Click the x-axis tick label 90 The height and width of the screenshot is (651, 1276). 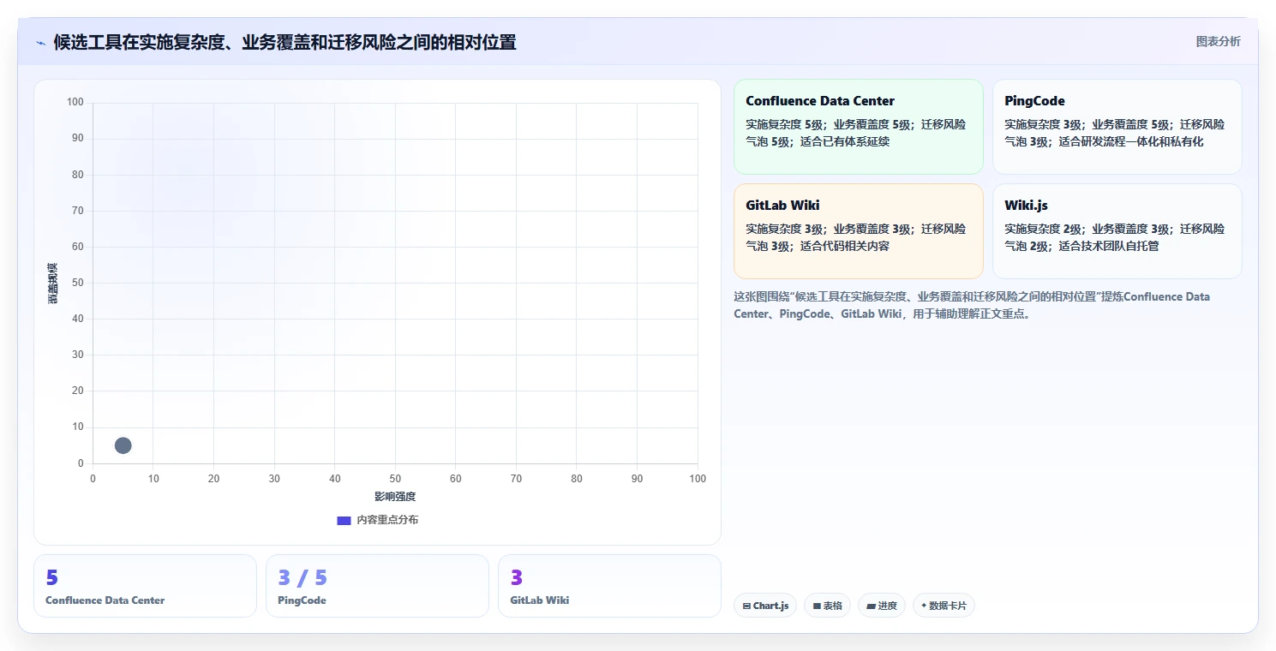tap(637, 479)
